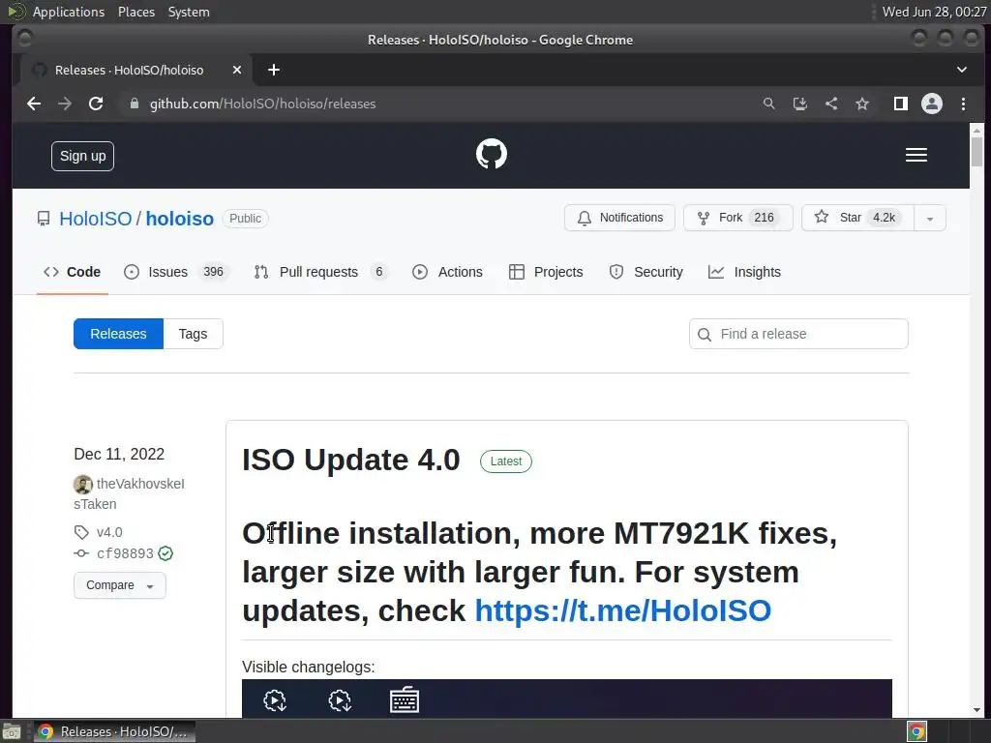Expand Chrome tab search chevron
This screenshot has height=743, width=991.
[x=961, y=70]
